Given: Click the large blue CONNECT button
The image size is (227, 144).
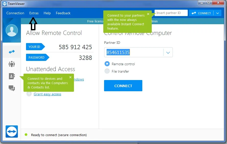Looking at the screenshot, I should click(x=123, y=86).
